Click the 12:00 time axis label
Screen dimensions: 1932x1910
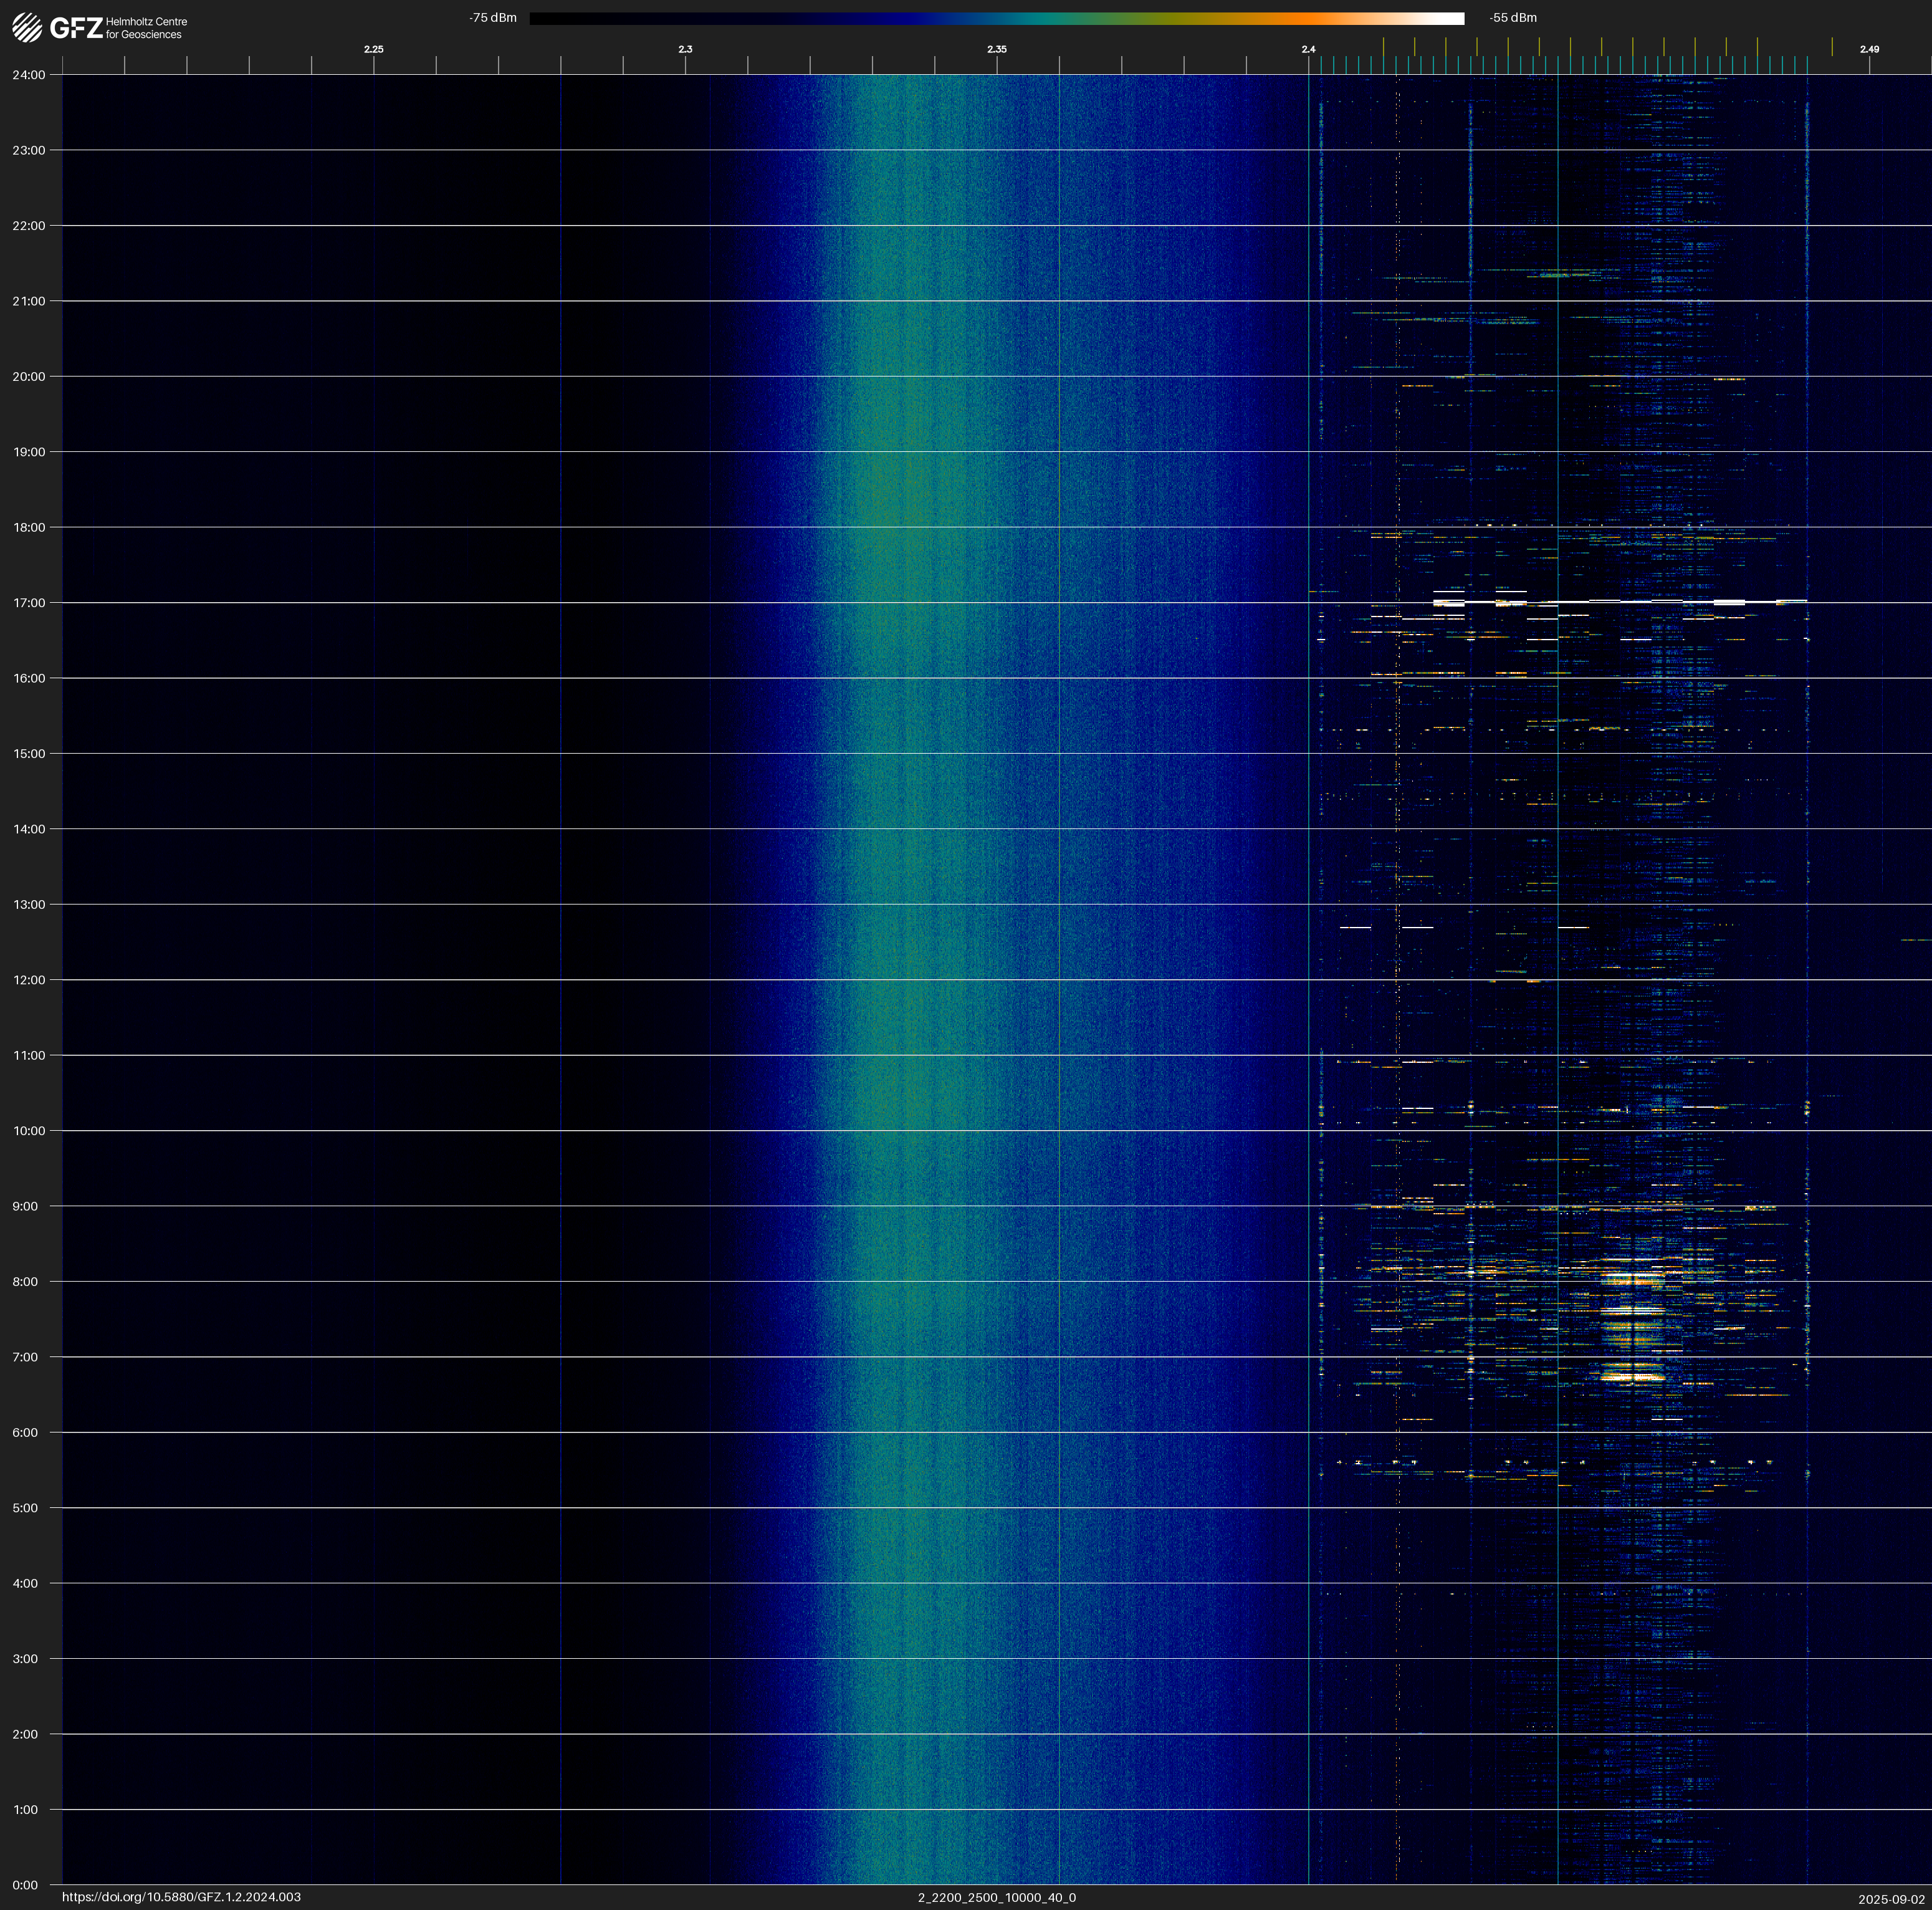click(x=29, y=980)
